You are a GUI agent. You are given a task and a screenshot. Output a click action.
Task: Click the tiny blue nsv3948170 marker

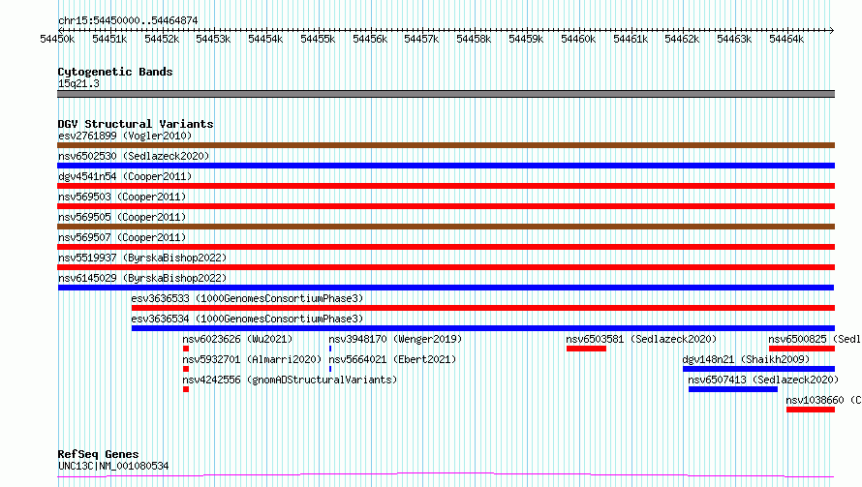[x=330, y=349]
